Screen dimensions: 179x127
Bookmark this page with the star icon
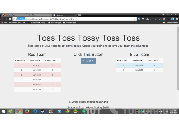click(135, 19)
